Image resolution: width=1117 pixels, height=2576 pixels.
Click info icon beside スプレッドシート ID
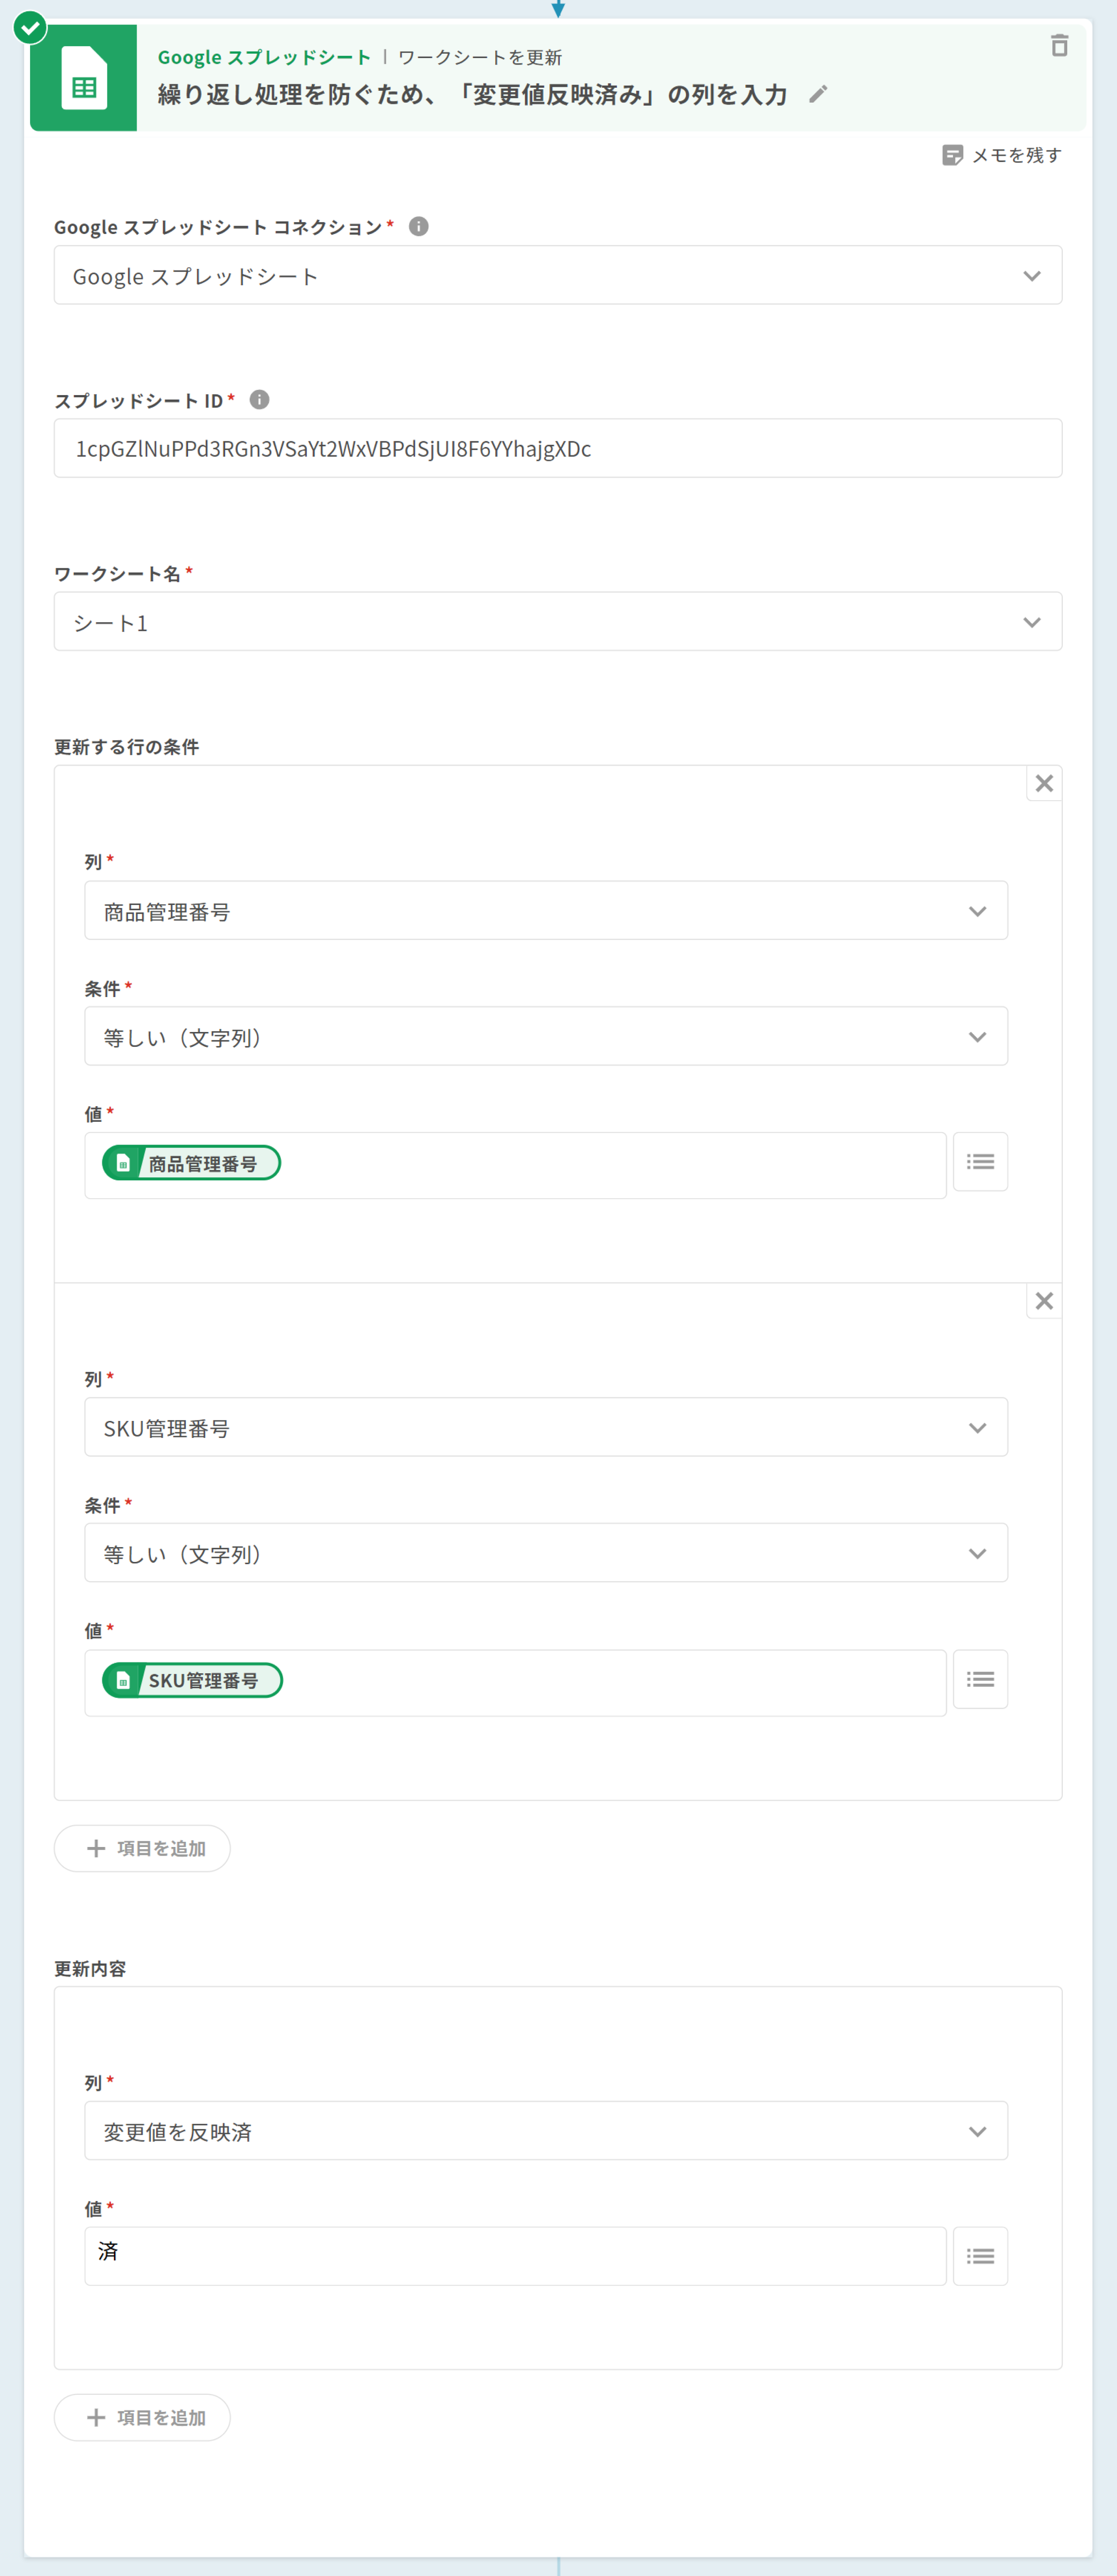point(260,400)
